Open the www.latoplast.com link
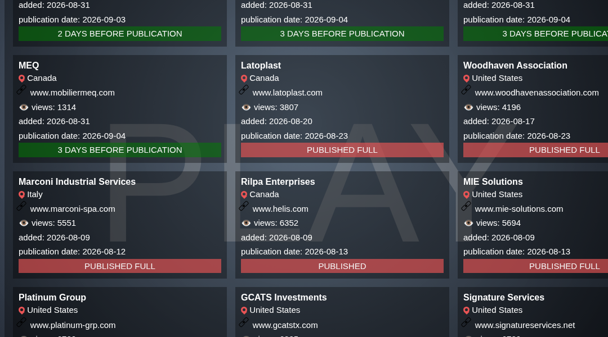Screen dimensions: 608x337 pyautogui.click(x=287, y=93)
